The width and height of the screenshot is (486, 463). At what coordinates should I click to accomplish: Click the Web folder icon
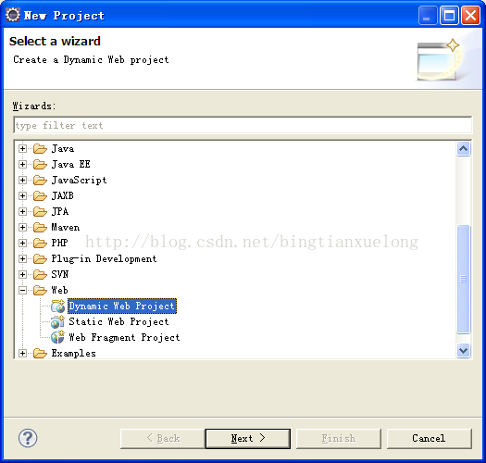tap(40, 290)
